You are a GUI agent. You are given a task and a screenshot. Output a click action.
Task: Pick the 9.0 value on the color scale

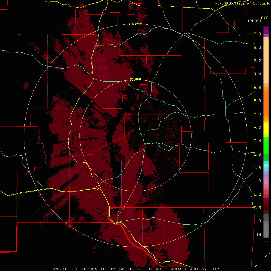pyautogui.click(x=257, y=48)
